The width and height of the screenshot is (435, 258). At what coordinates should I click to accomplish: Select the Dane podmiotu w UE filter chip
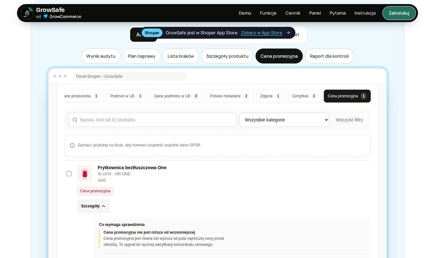pyautogui.click(x=177, y=96)
